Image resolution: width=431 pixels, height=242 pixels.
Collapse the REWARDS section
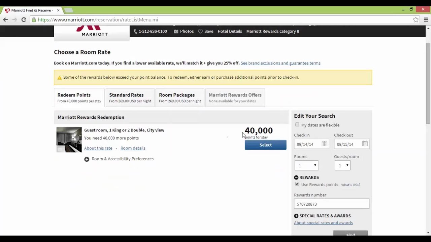pyautogui.click(x=296, y=177)
